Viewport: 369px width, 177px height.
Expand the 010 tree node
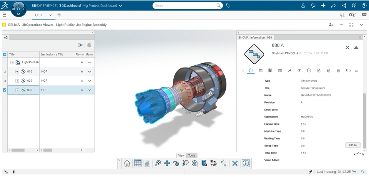[17, 71]
